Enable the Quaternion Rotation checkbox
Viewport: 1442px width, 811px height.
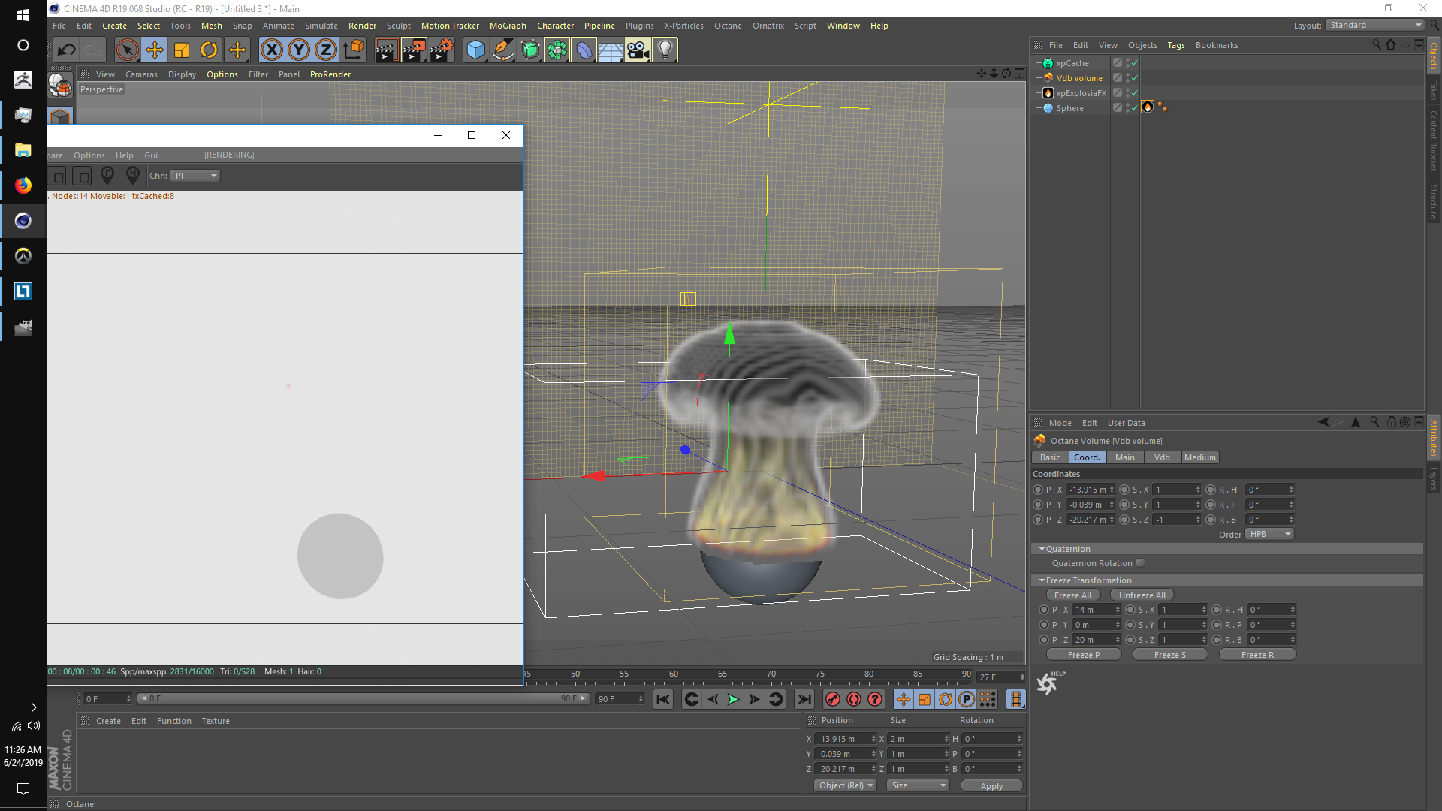1141,563
